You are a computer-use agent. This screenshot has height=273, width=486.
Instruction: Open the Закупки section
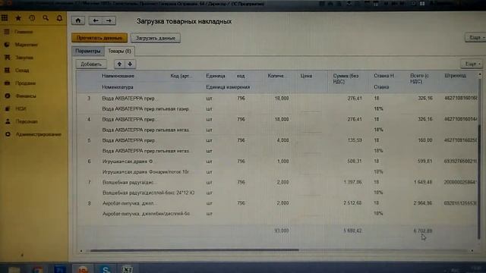click(x=24, y=58)
